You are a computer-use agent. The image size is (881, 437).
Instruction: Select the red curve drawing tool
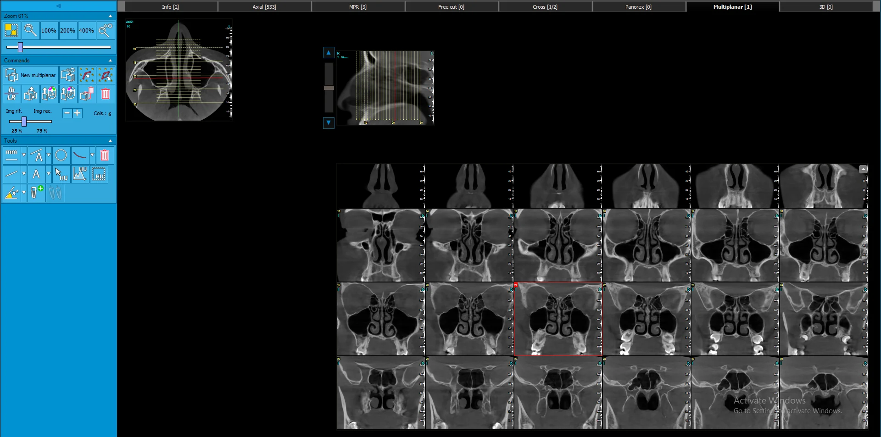(x=80, y=155)
